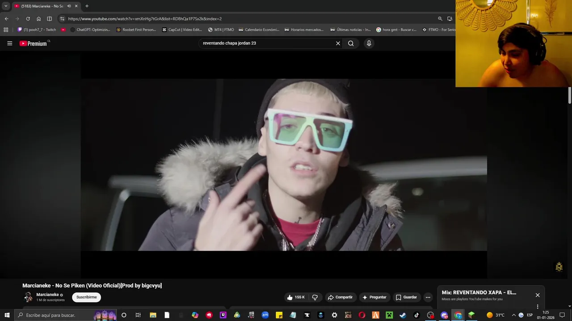Open Minecraft creeper icon on taskbar
This screenshot has height=321, width=572.
[389, 315]
